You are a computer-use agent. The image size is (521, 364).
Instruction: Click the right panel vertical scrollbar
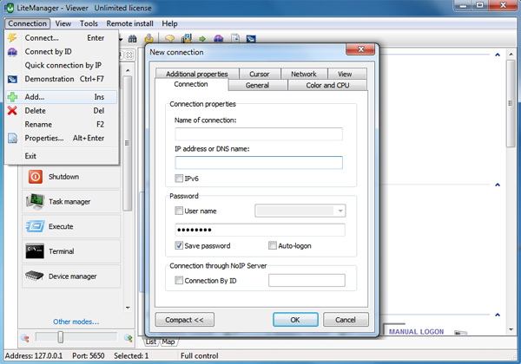point(511,103)
